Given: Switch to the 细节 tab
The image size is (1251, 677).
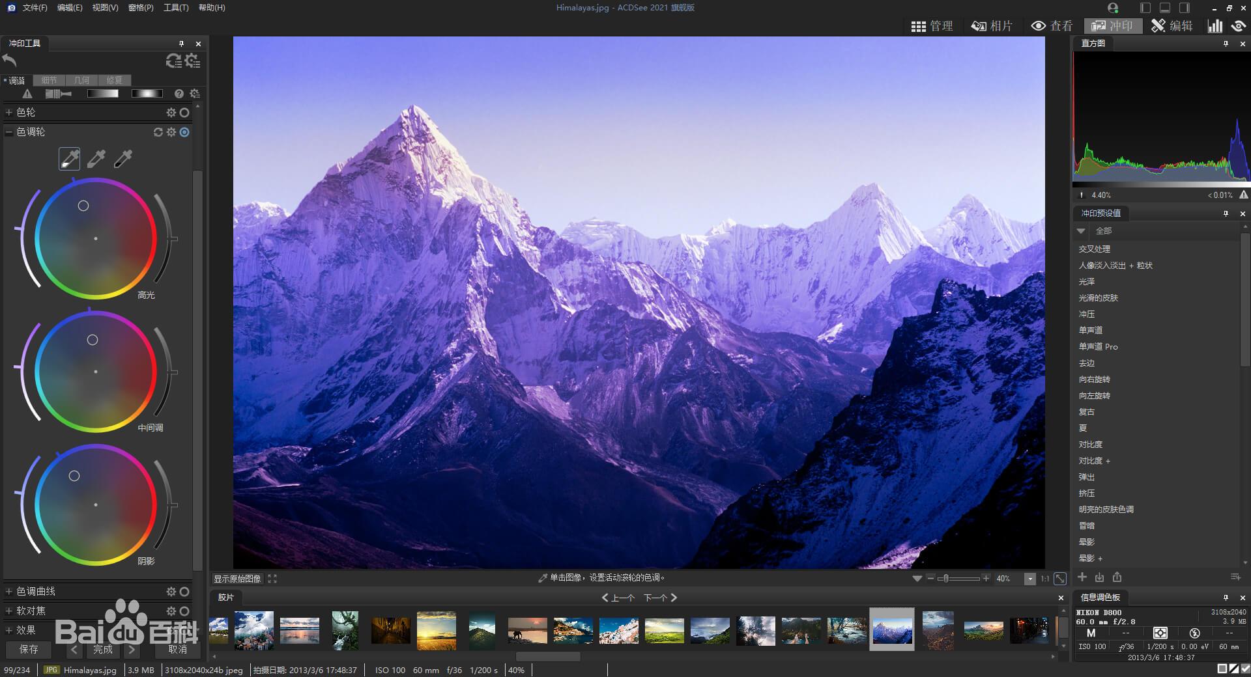Looking at the screenshot, I should (49, 80).
